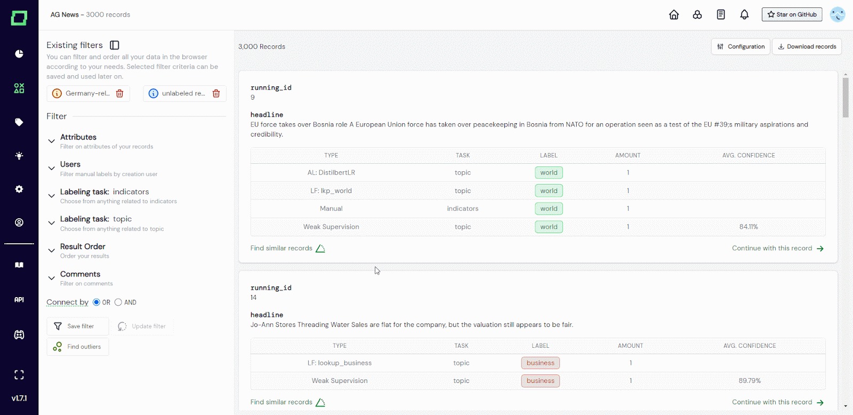
Task: Click world label in AL: DistilbertLR row
Action: pos(549,173)
